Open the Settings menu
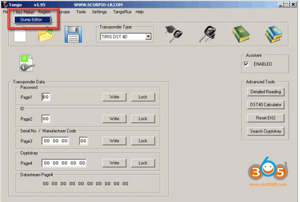 (100, 12)
